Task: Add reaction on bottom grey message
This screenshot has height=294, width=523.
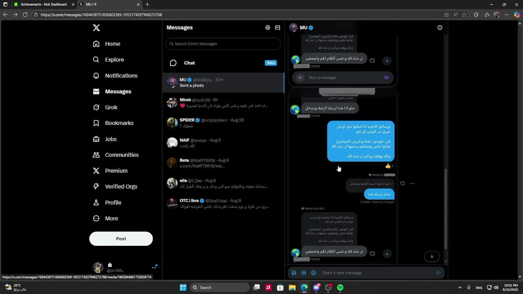Action: [x=372, y=254]
